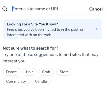Viewport: 107px width, 97px height.
Task: Cancel the site search
Action: [x=96, y=9]
